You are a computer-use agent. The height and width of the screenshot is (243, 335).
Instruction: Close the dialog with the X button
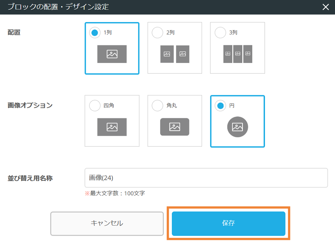(325, 7)
